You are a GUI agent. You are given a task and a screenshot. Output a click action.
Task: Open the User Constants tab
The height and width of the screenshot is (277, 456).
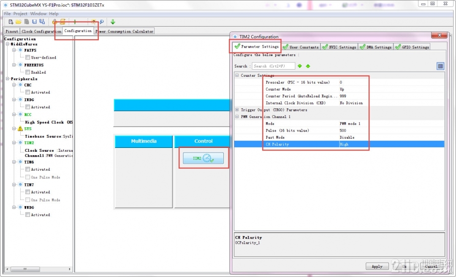pos(301,47)
